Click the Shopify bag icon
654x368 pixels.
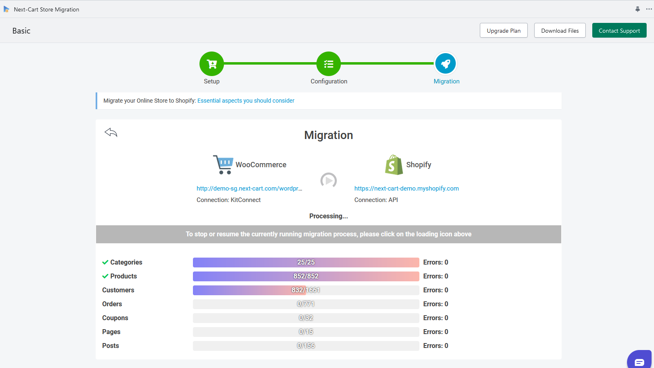pos(393,164)
